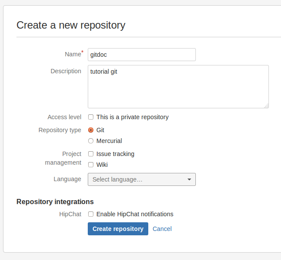
Task: Toggle the HipChat notifications checkbox
Action: click(91, 214)
